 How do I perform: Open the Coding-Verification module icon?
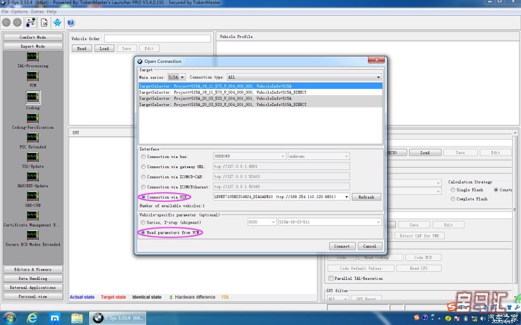pyautogui.click(x=32, y=119)
